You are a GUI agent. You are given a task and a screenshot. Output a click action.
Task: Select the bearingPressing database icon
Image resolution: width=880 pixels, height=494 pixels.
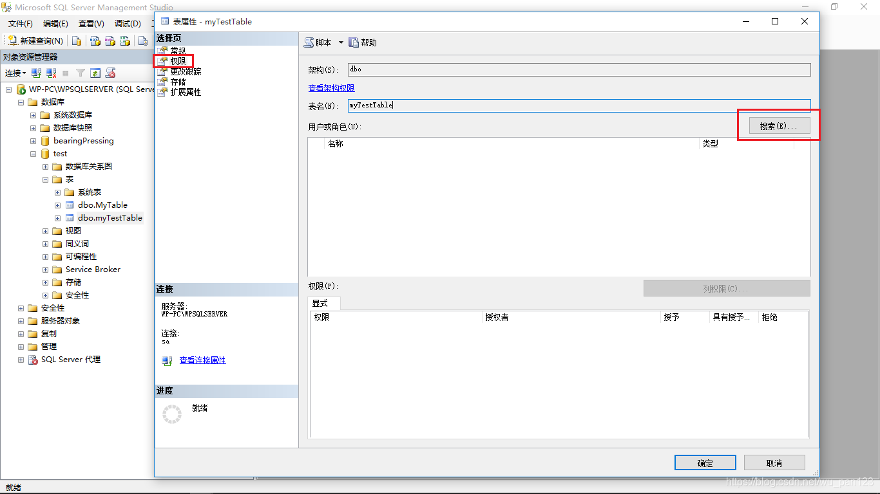[x=45, y=141]
